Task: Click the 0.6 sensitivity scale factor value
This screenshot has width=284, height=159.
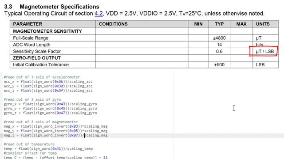Action: point(219,51)
